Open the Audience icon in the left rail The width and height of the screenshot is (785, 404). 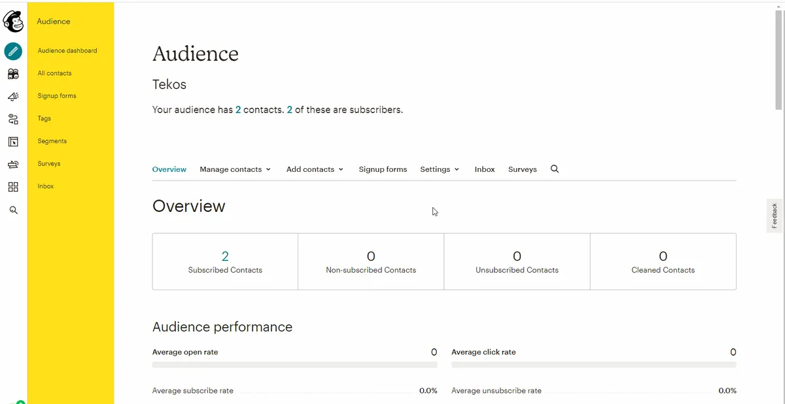pos(13,74)
